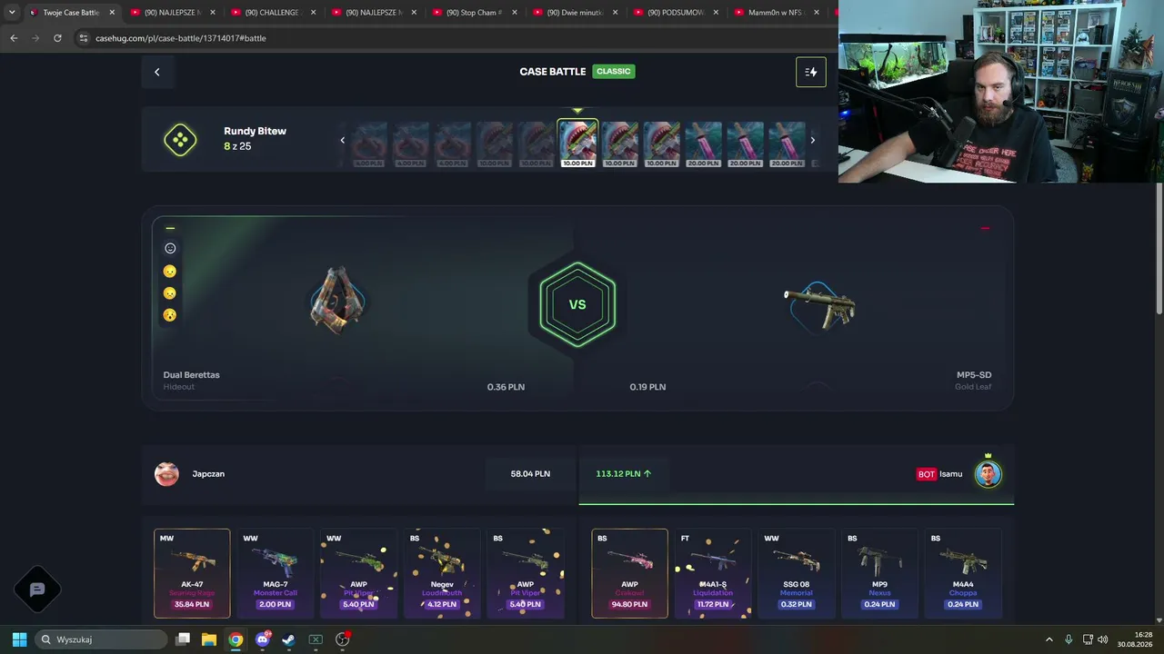Select the SSG 08 Memorial drop card

coord(797,573)
